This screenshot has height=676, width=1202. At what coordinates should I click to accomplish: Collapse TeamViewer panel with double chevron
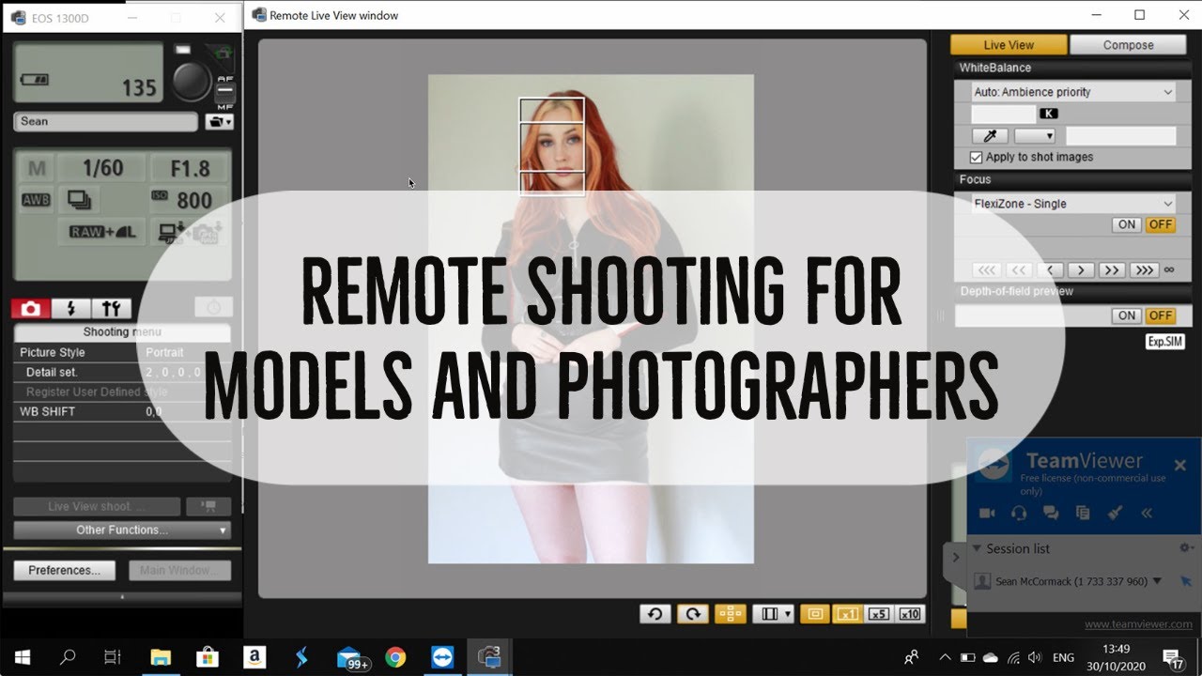coord(1147,514)
